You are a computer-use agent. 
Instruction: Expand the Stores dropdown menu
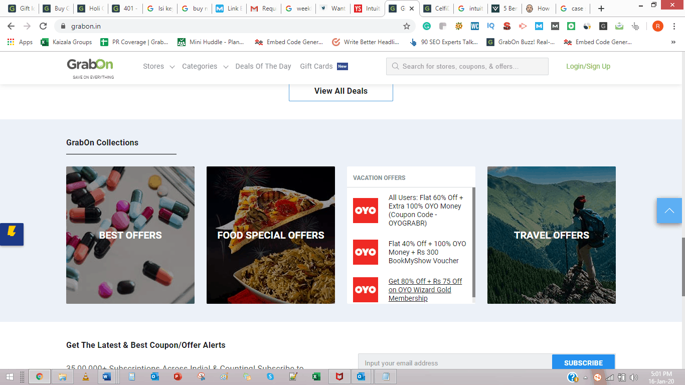tap(158, 66)
